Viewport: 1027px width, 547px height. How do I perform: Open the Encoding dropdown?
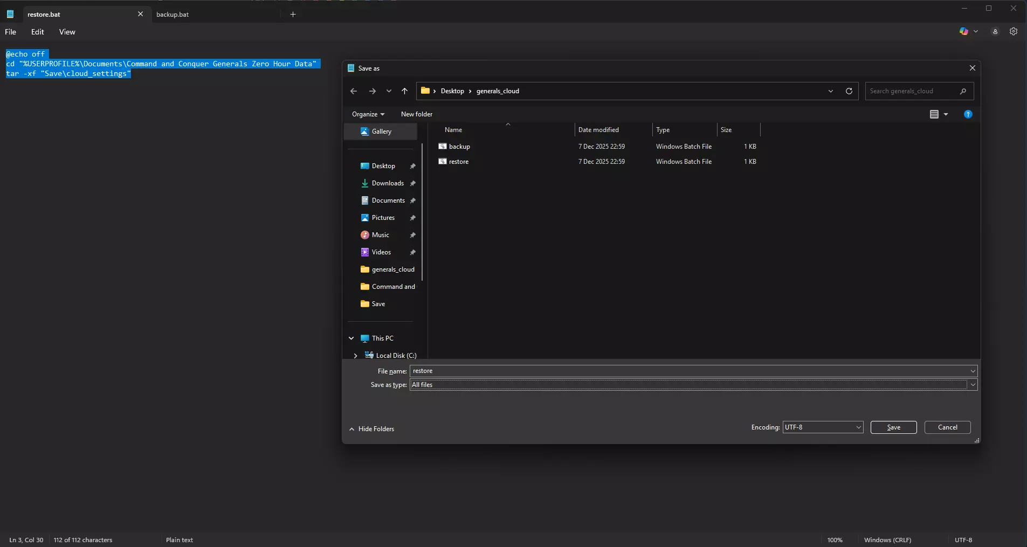point(822,427)
